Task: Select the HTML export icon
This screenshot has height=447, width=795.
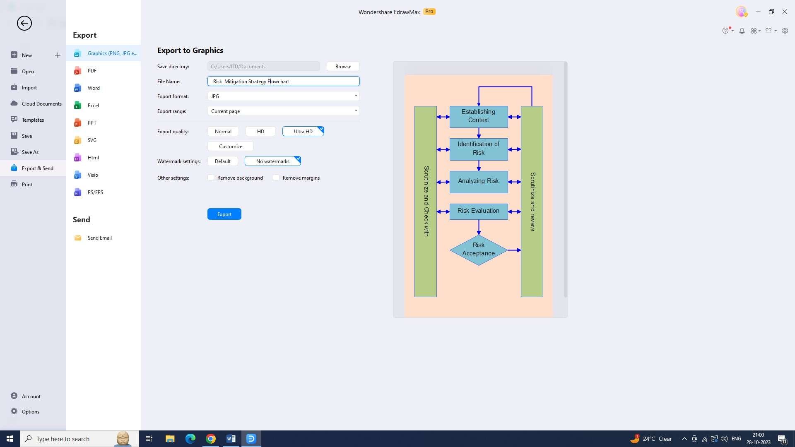Action: 77,158
